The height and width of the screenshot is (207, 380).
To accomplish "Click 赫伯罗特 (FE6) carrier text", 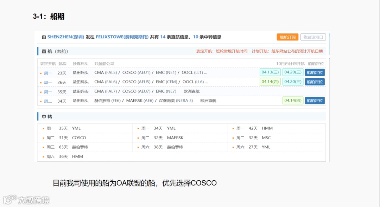I will pyautogui.click(x=107, y=101).
